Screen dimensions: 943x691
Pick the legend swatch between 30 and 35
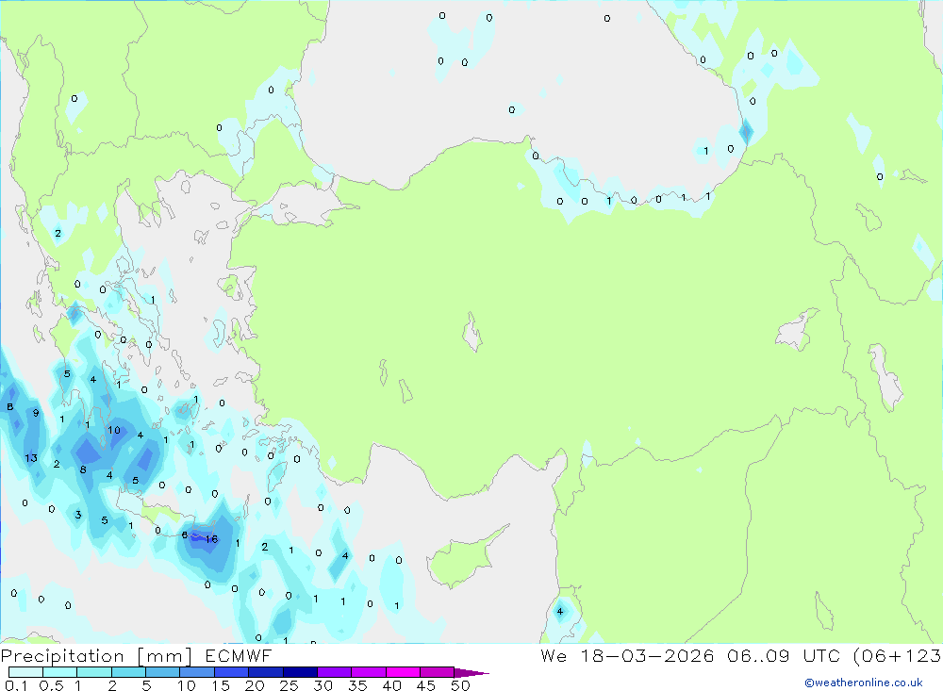pos(334,672)
